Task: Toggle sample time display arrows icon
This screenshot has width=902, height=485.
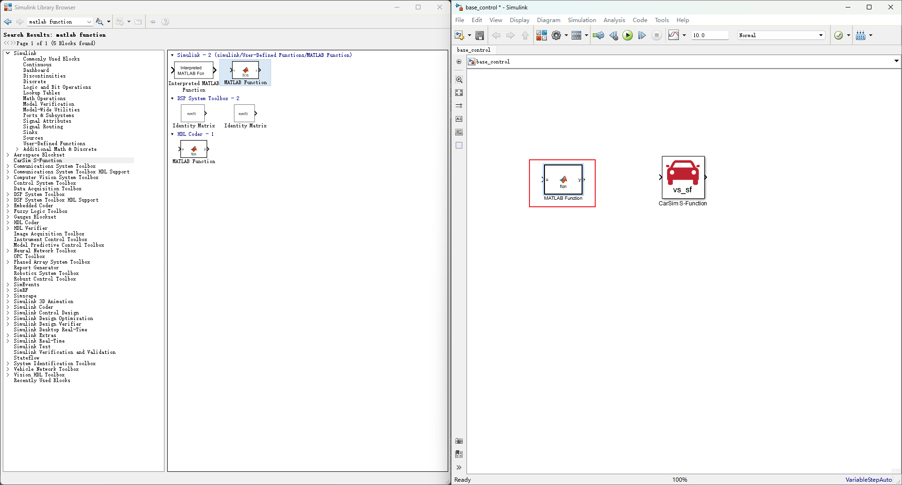Action: 459,106
